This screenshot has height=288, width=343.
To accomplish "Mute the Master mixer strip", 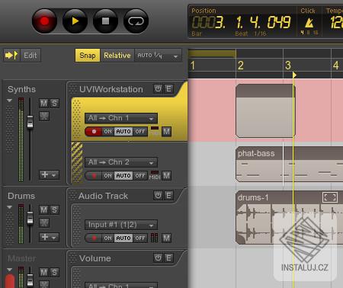I will pyautogui.click(x=43, y=273).
